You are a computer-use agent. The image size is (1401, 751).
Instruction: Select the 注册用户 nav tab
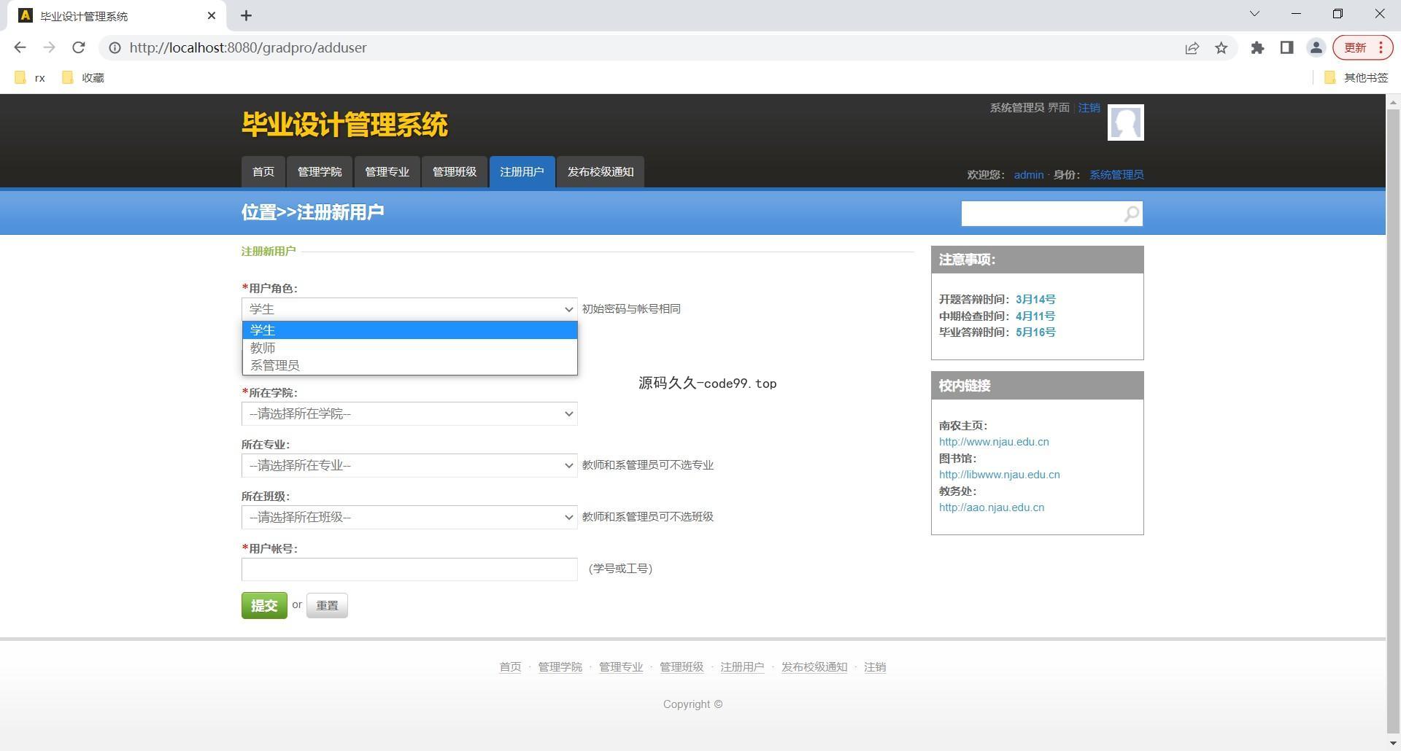(x=522, y=172)
